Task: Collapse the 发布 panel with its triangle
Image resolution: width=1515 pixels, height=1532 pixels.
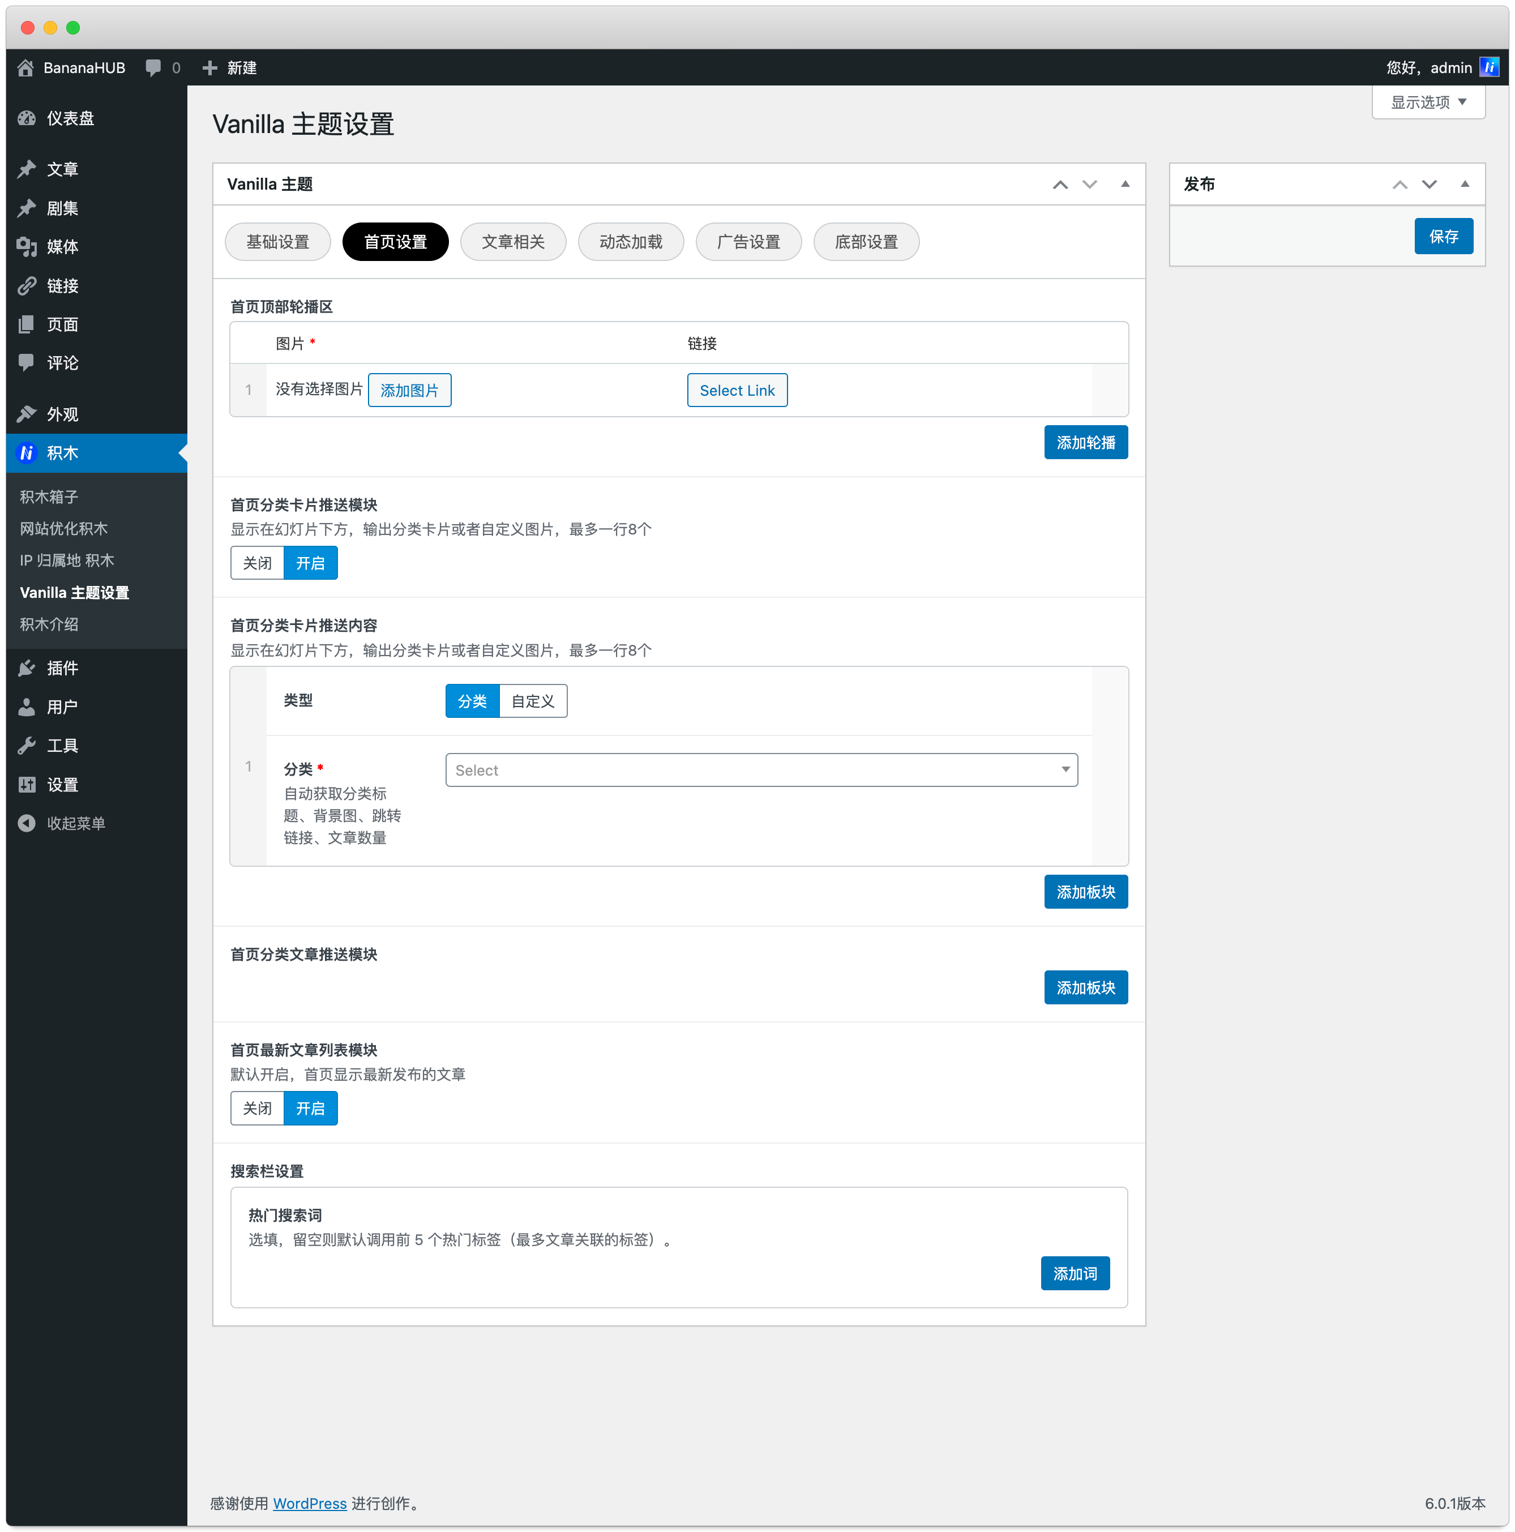Action: click(x=1465, y=185)
